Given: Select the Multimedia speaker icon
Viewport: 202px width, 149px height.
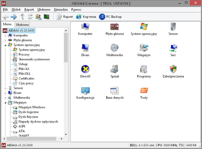Looking at the screenshot, I should 115,48.
